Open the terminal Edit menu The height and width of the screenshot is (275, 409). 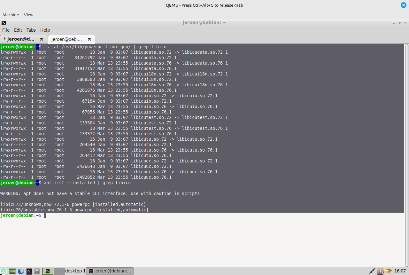pos(18,30)
